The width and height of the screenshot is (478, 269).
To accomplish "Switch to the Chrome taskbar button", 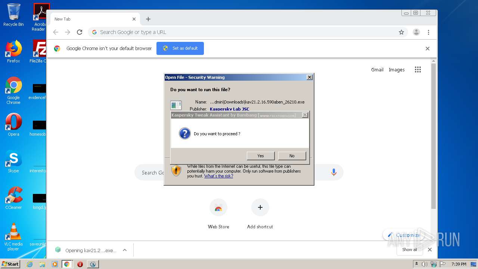I will coord(67,264).
